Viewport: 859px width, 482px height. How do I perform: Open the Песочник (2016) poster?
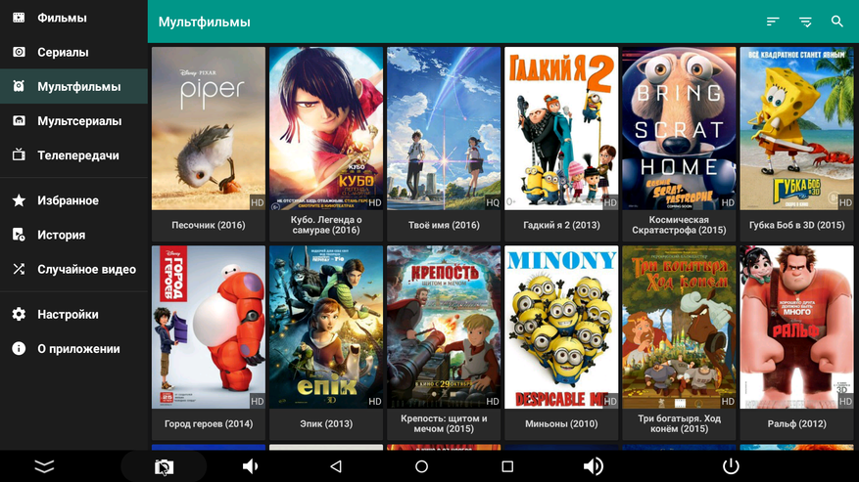point(209,128)
